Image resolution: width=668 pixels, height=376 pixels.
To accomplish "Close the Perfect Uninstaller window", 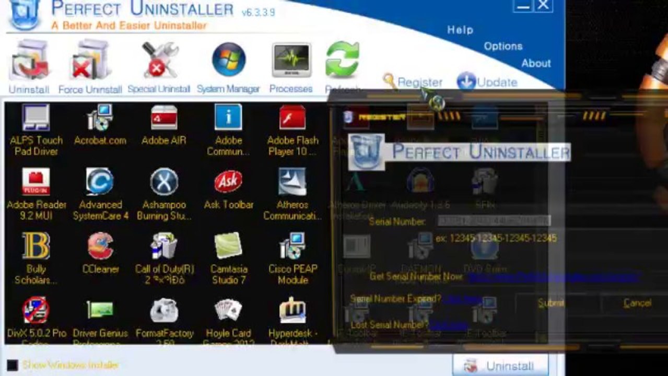I will pyautogui.click(x=543, y=5).
